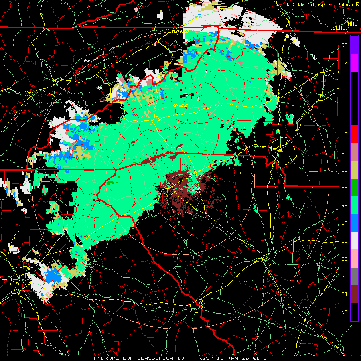Click the HA red legend swatch

coord(354,134)
